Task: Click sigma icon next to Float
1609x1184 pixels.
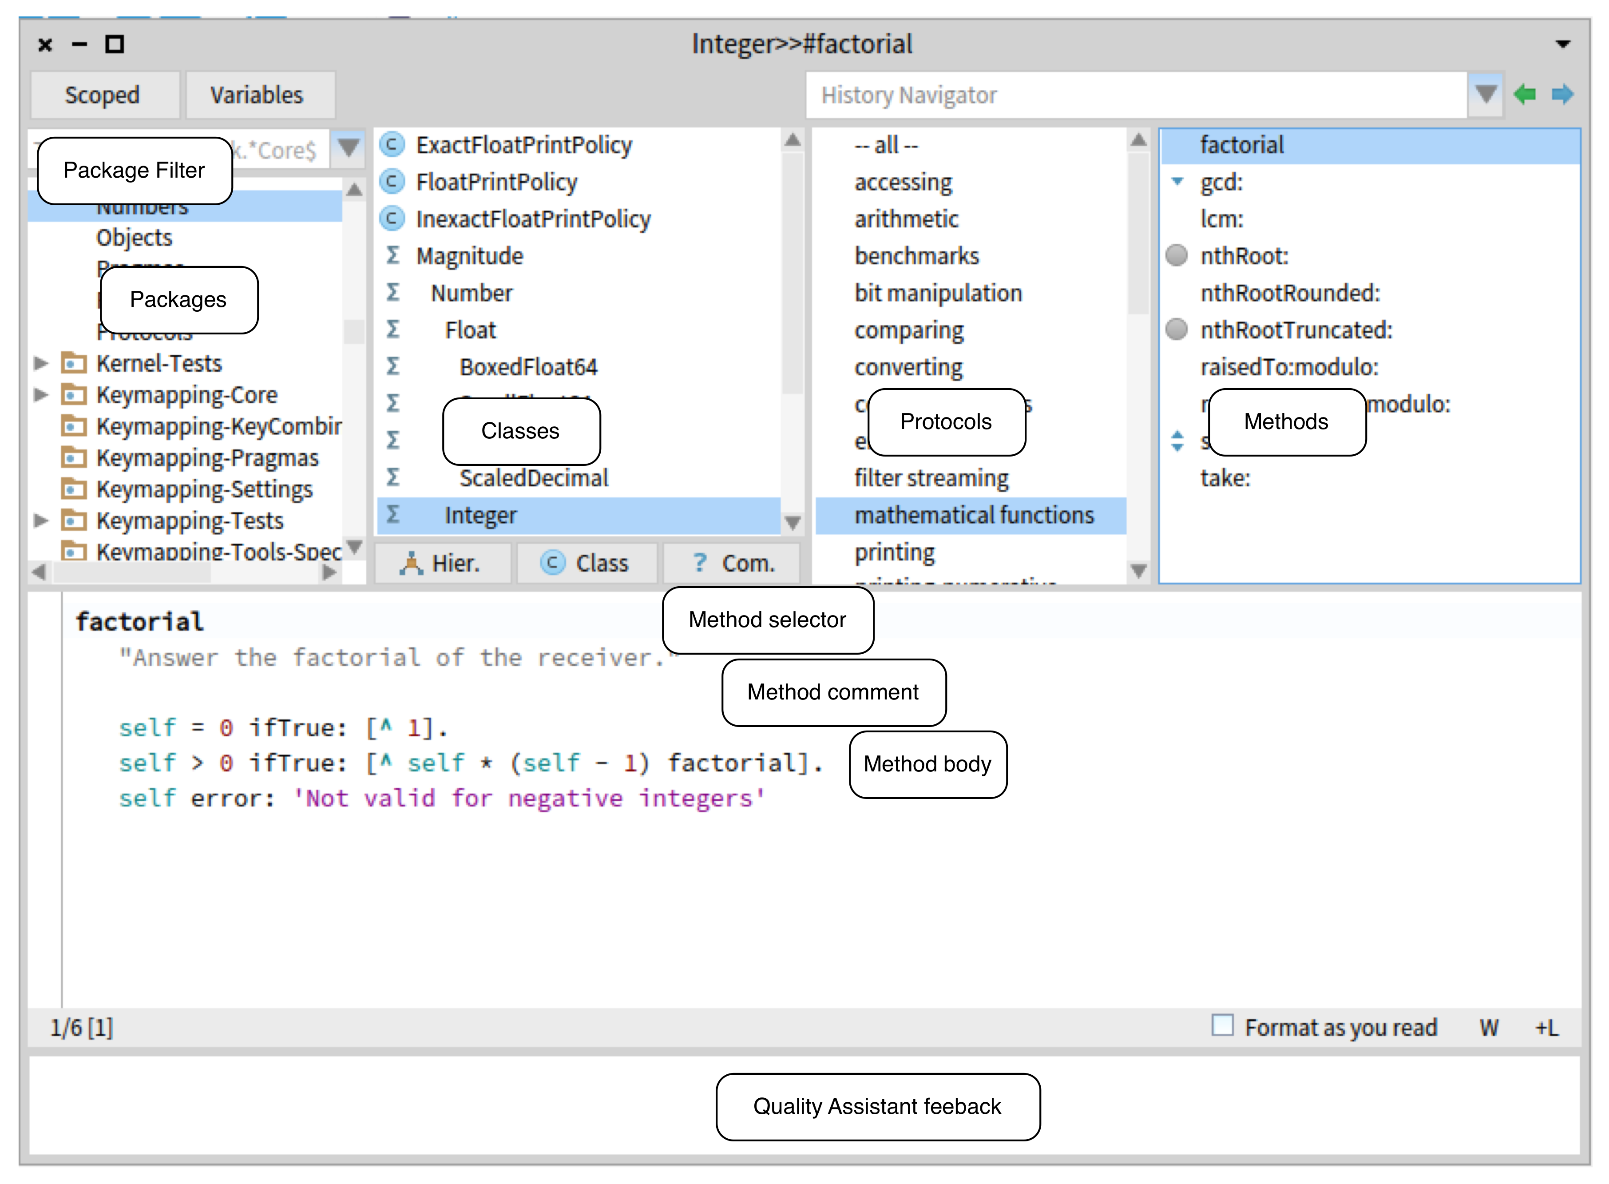Action: 392,329
